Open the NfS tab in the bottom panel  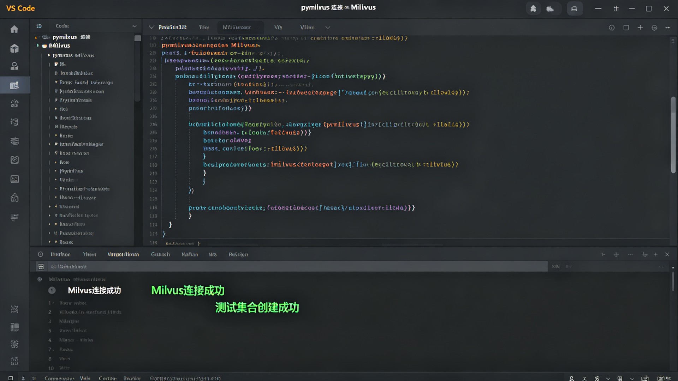pos(213,254)
